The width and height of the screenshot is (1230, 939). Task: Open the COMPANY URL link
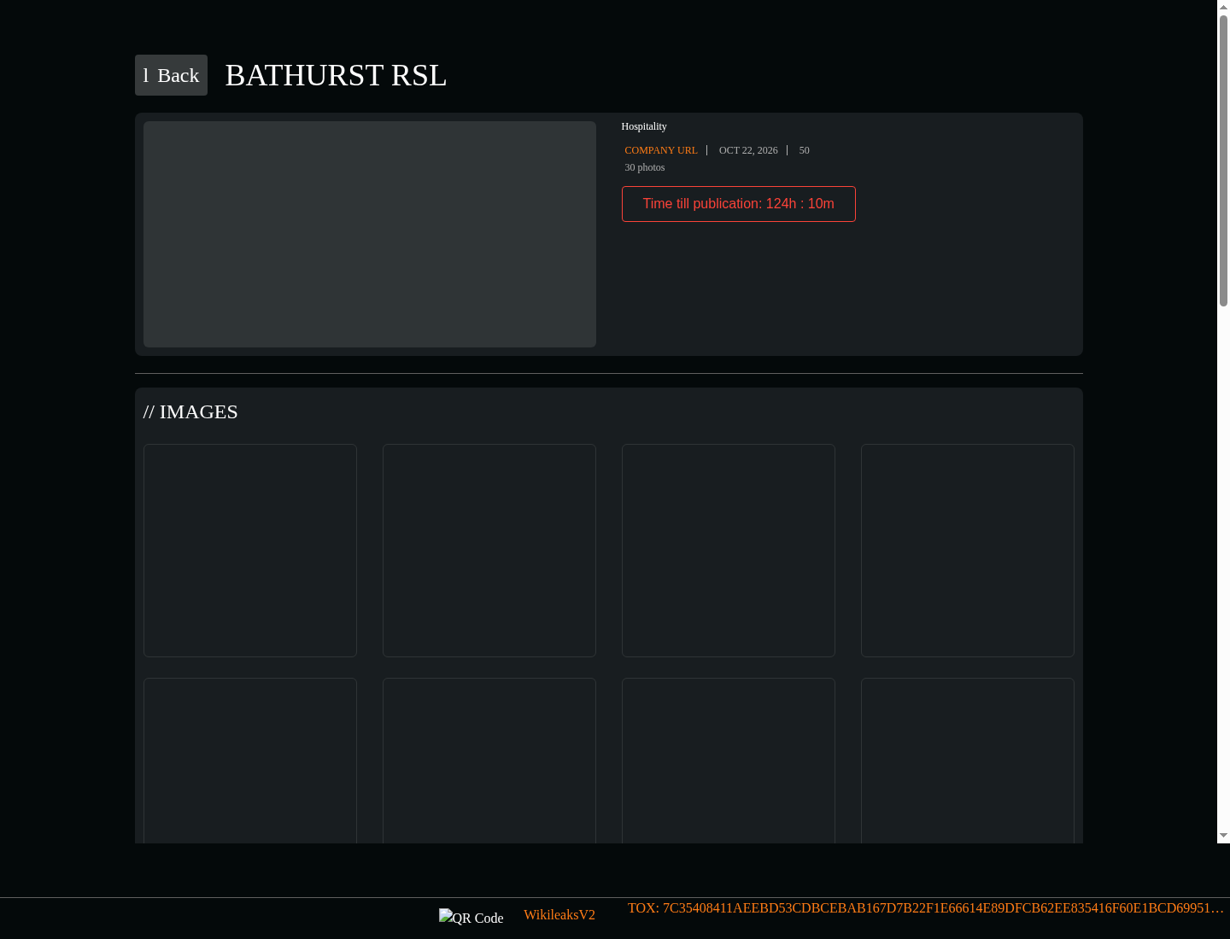pyautogui.click(x=661, y=150)
